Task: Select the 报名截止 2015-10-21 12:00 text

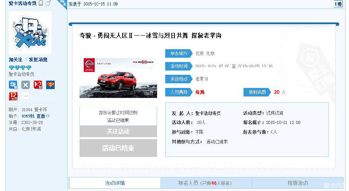Action: point(272,122)
